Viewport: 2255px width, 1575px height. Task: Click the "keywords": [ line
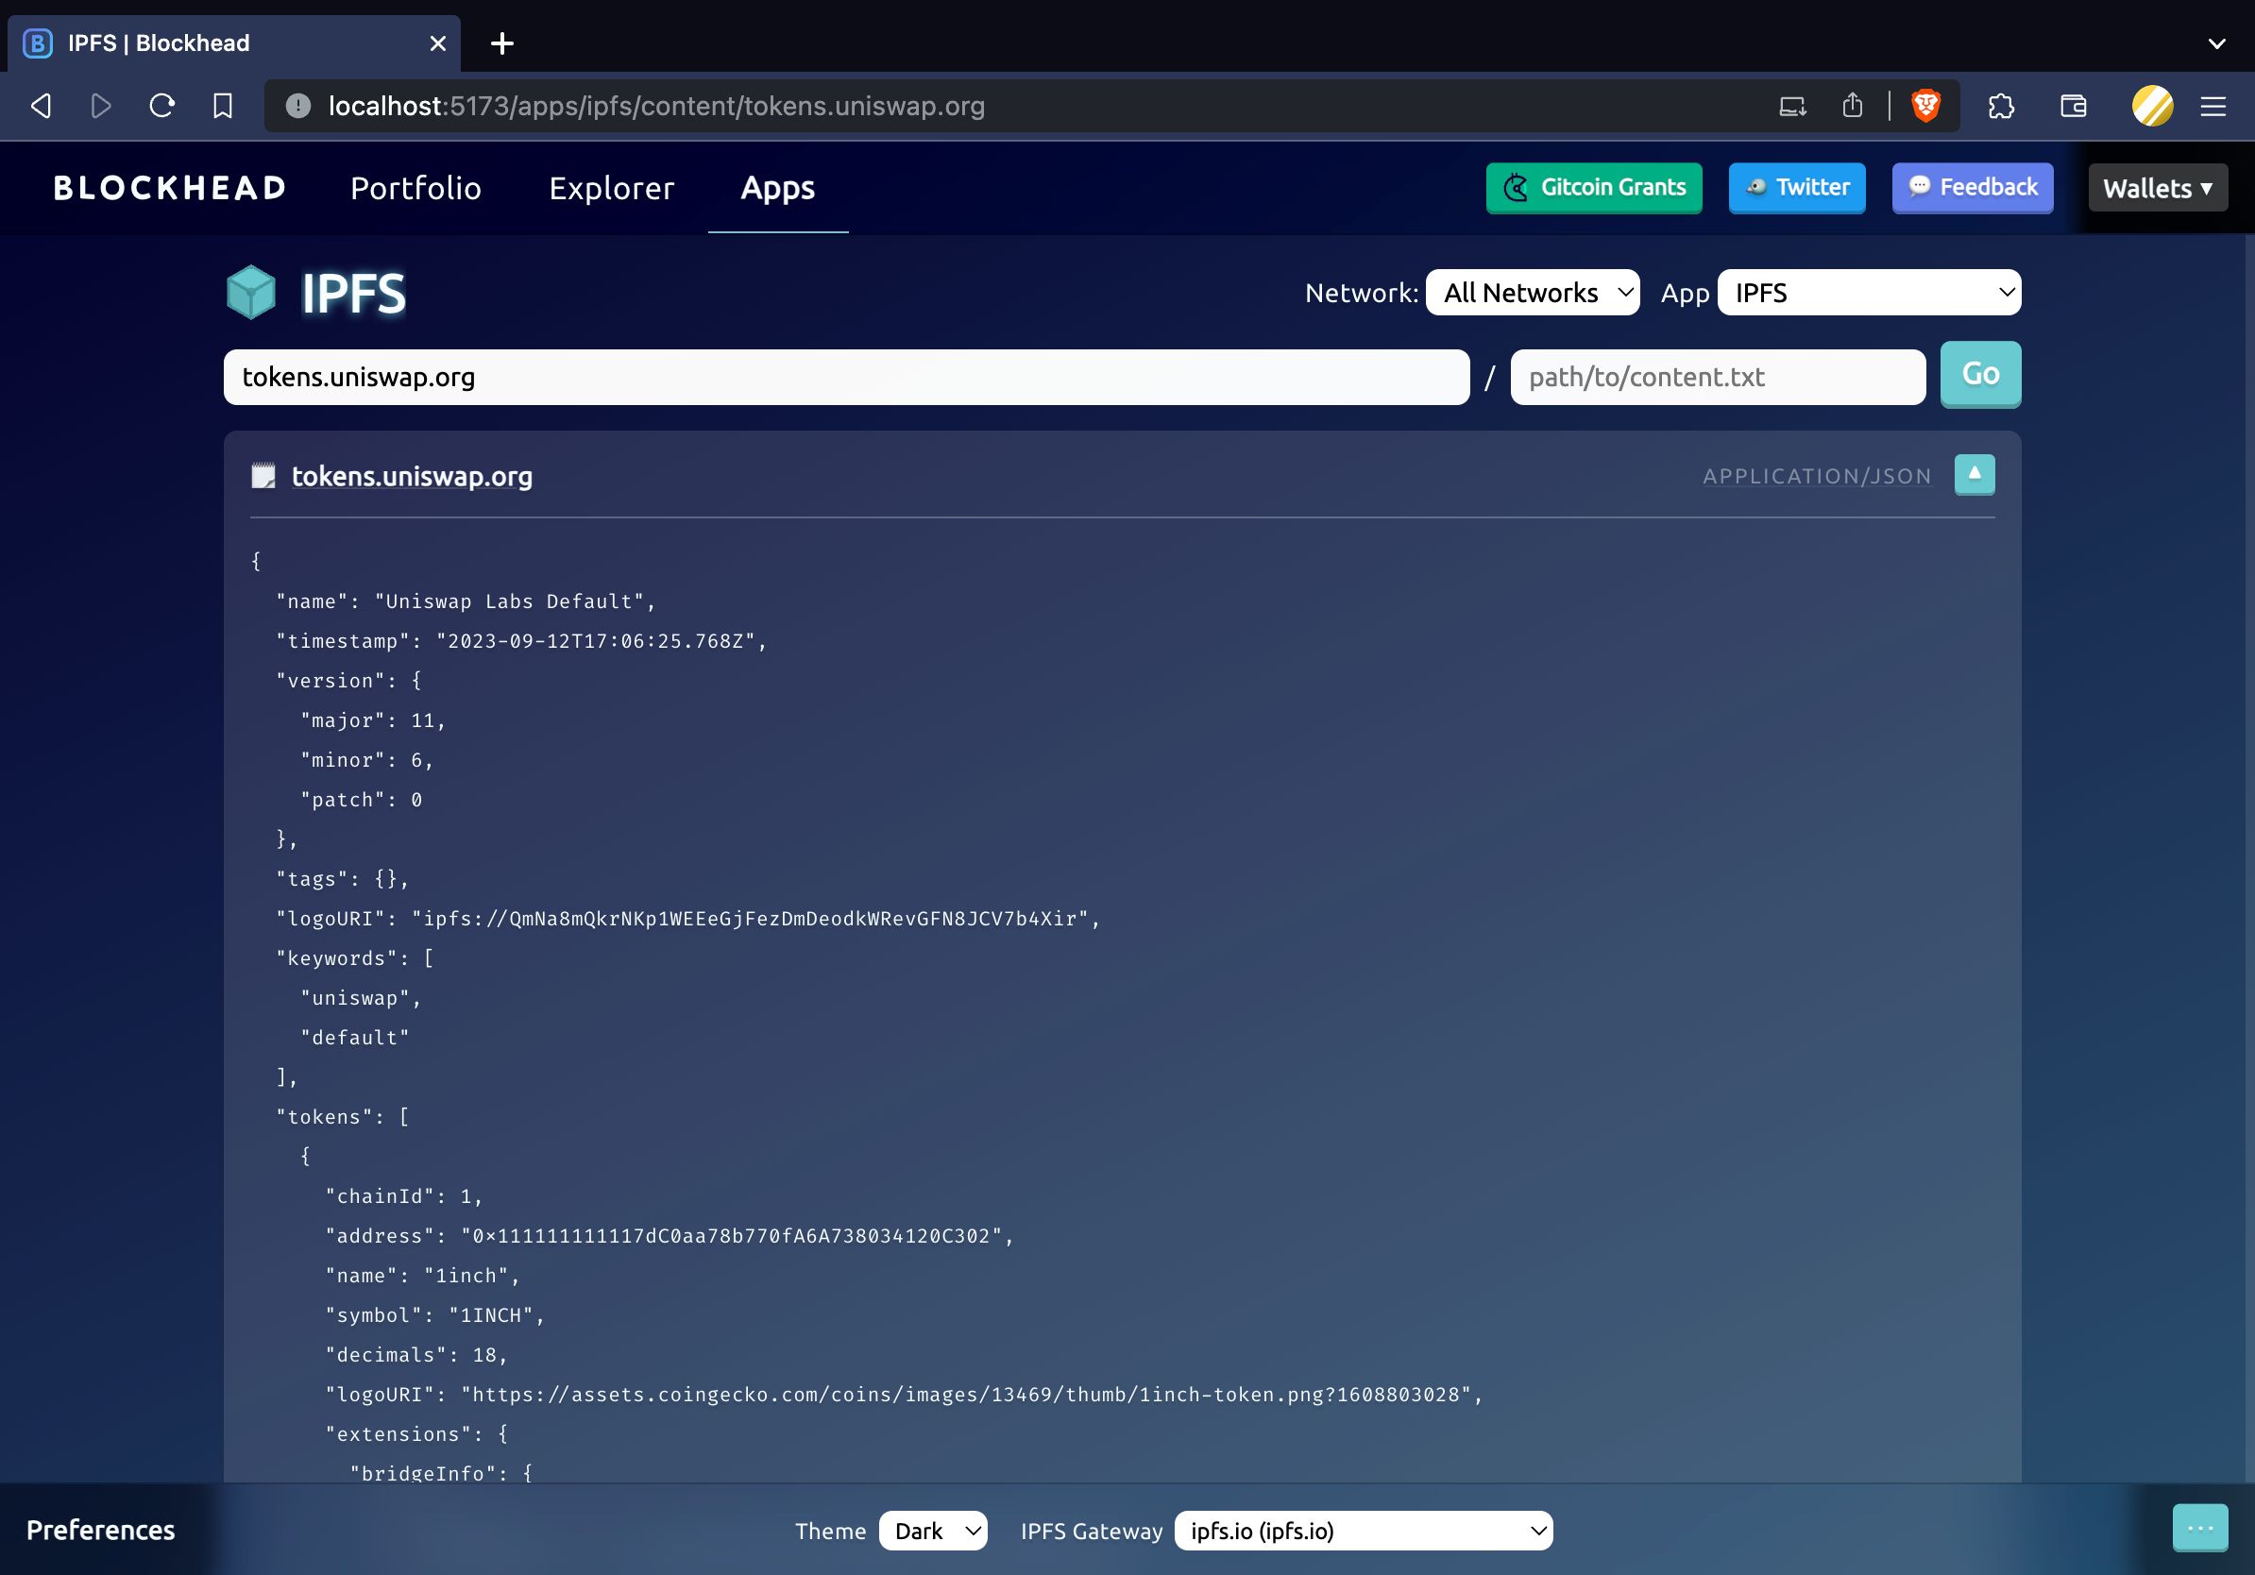pos(354,958)
